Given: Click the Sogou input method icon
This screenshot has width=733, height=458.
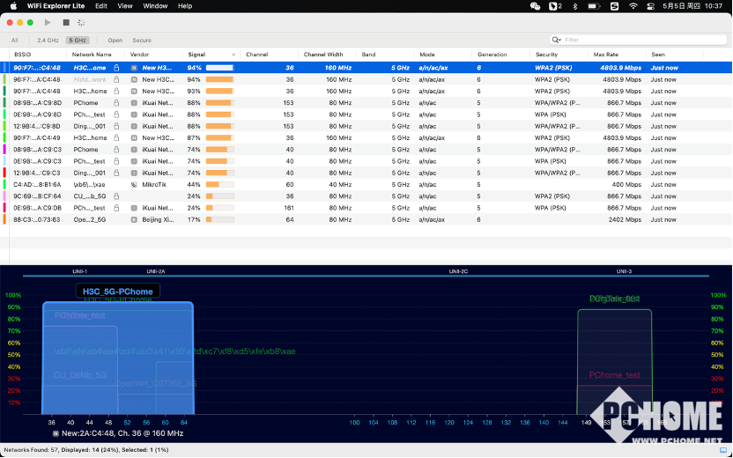Looking at the screenshot, I should [614, 6].
